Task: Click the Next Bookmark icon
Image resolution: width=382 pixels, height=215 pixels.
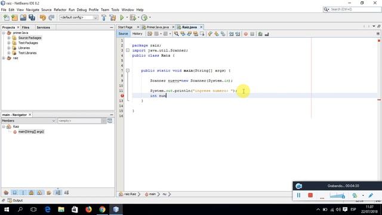Action: (x=216, y=34)
